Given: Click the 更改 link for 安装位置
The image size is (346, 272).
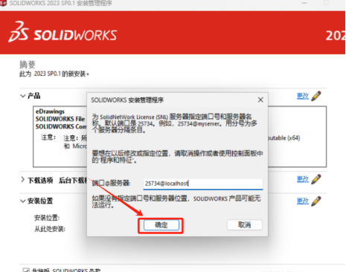Looking at the screenshot, I should click(x=303, y=201).
